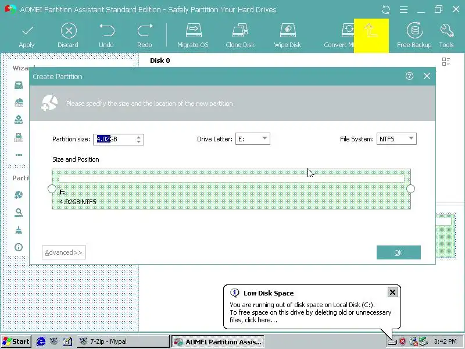
Task: Click the Low Disk Space balloon message
Action: 310,312
